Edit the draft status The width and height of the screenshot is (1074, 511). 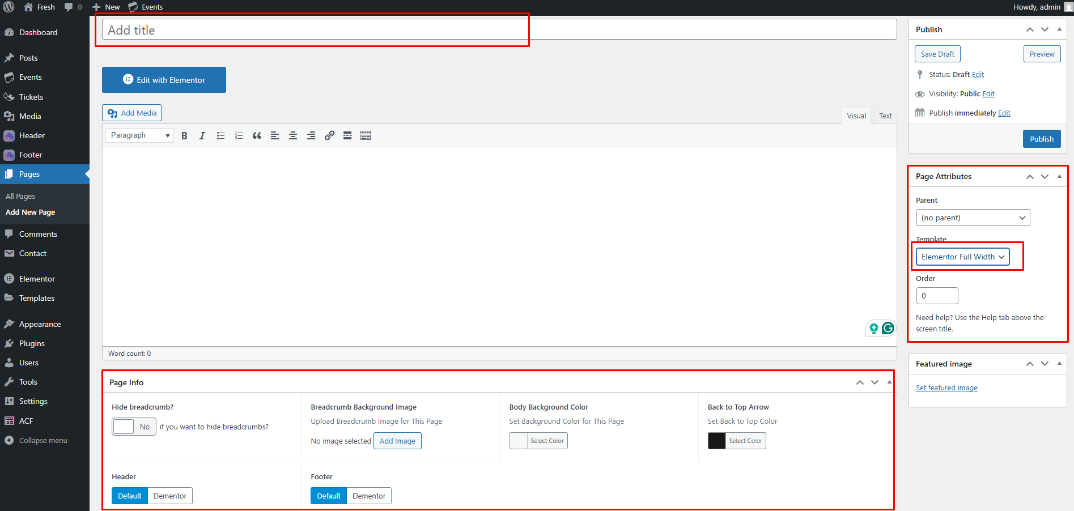978,74
